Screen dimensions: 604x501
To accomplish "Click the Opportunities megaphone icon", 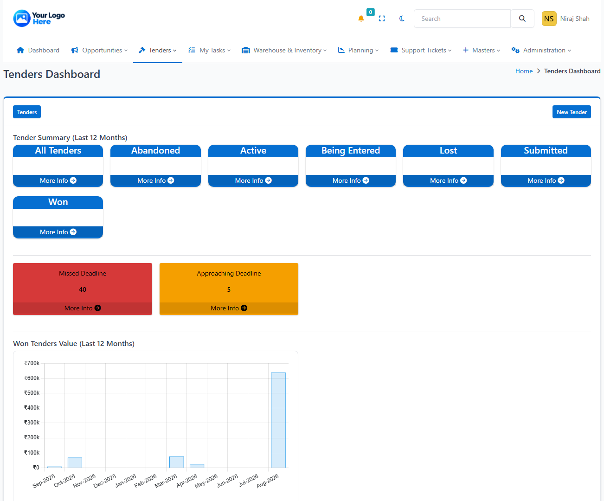I will pos(75,50).
